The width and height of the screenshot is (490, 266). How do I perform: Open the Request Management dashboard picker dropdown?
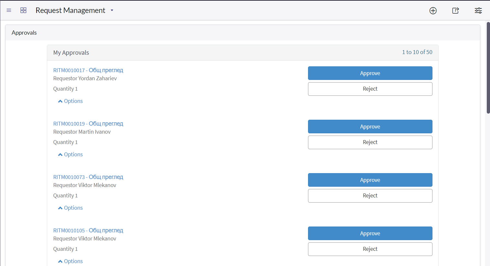coord(112,10)
